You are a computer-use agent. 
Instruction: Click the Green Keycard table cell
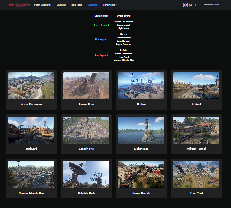(101, 25)
